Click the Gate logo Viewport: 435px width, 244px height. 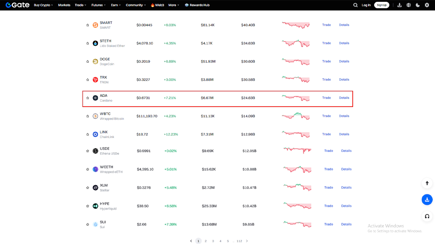[17, 5]
